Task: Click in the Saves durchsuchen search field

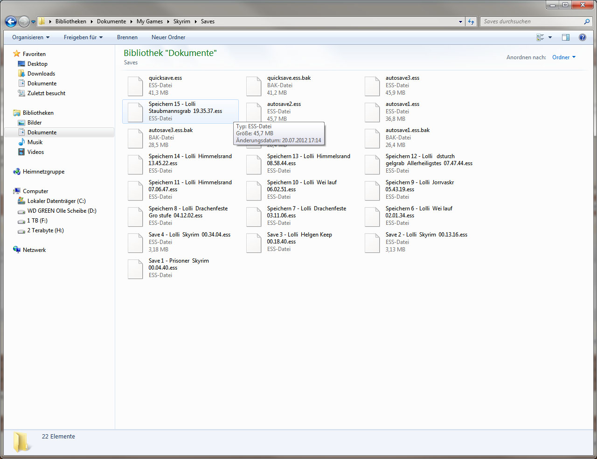Action: click(531, 21)
